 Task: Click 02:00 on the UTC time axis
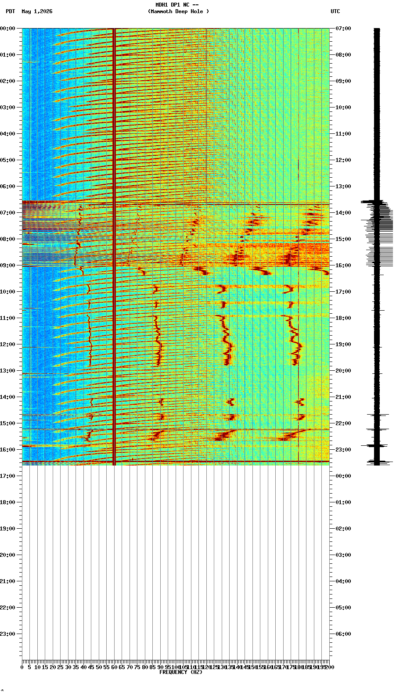tap(343, 529)
